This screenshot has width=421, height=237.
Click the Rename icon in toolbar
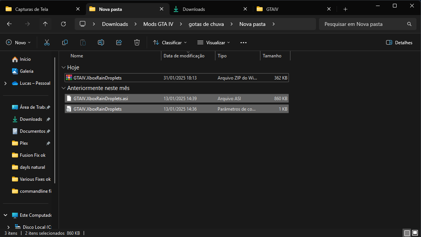point(101,42)
